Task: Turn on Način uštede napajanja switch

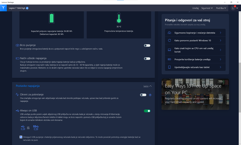Action: click(x=147, y=58)
